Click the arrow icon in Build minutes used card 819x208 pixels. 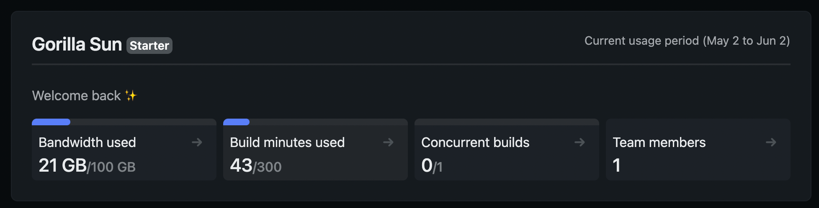[x=388, y=142]
